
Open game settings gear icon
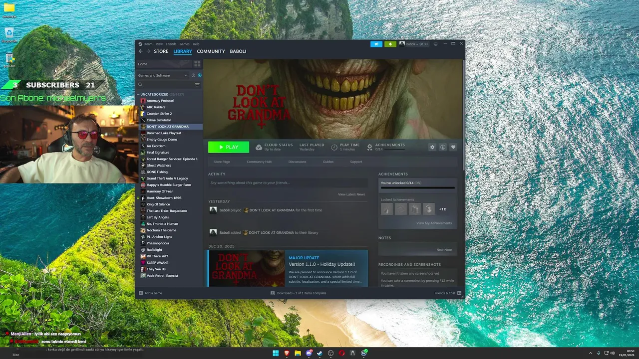432,147
